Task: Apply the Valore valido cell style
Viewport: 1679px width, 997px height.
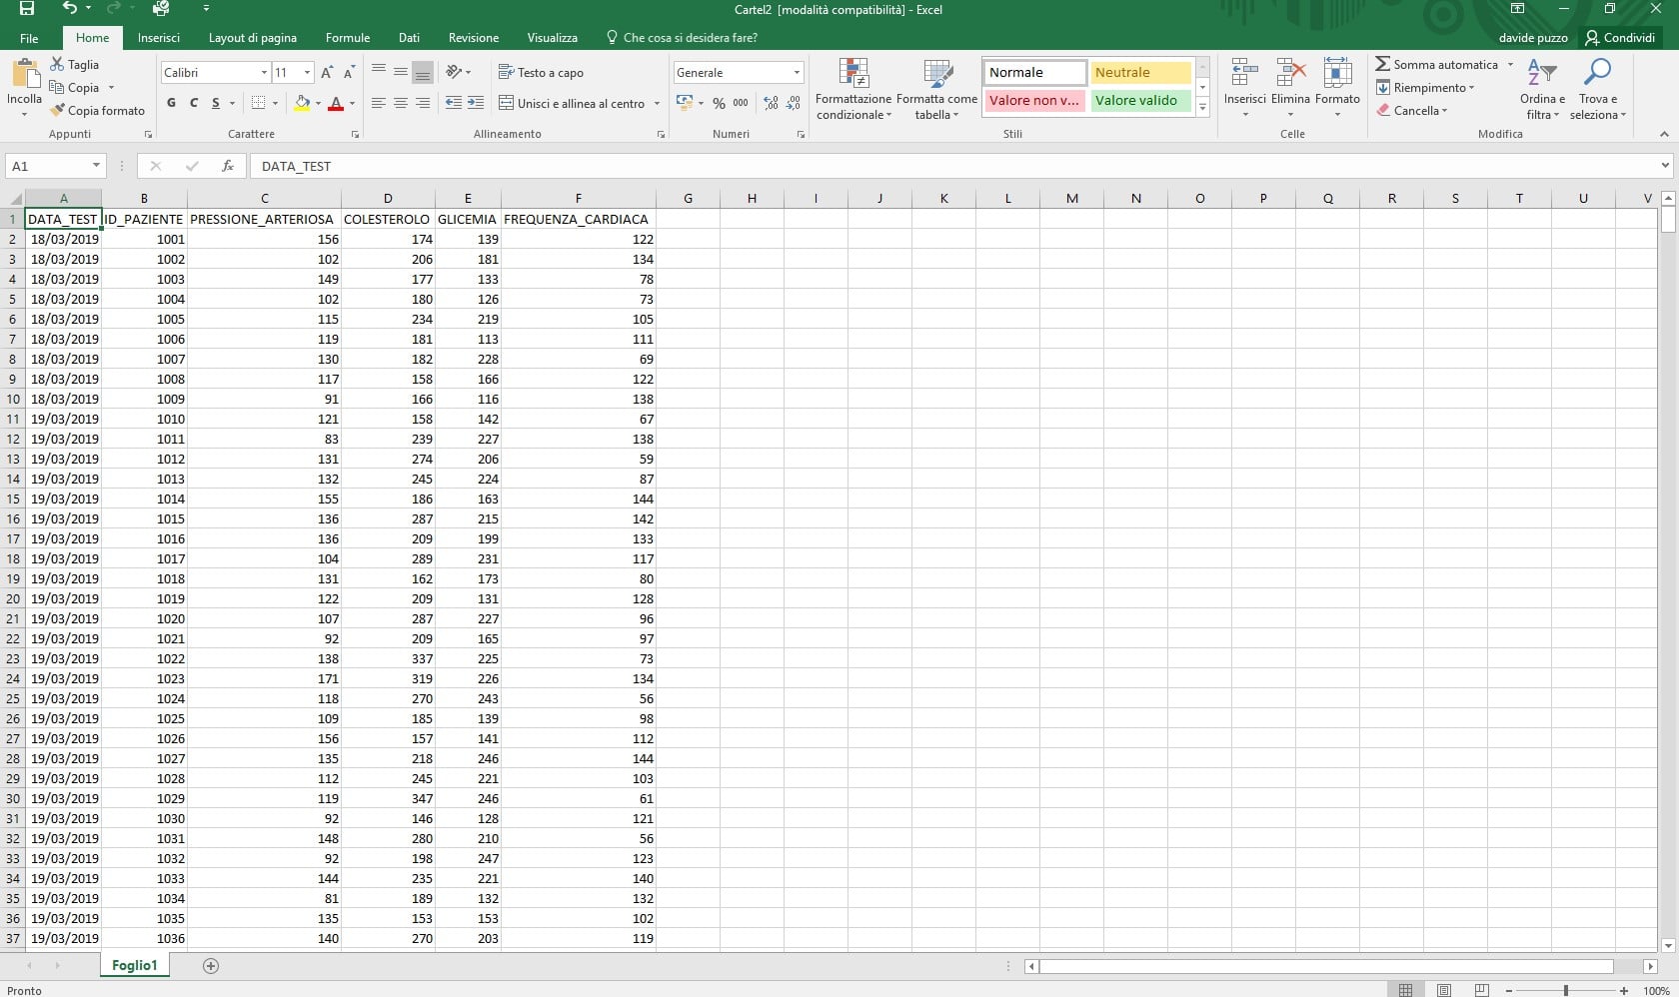Action: coord(1141,100)
